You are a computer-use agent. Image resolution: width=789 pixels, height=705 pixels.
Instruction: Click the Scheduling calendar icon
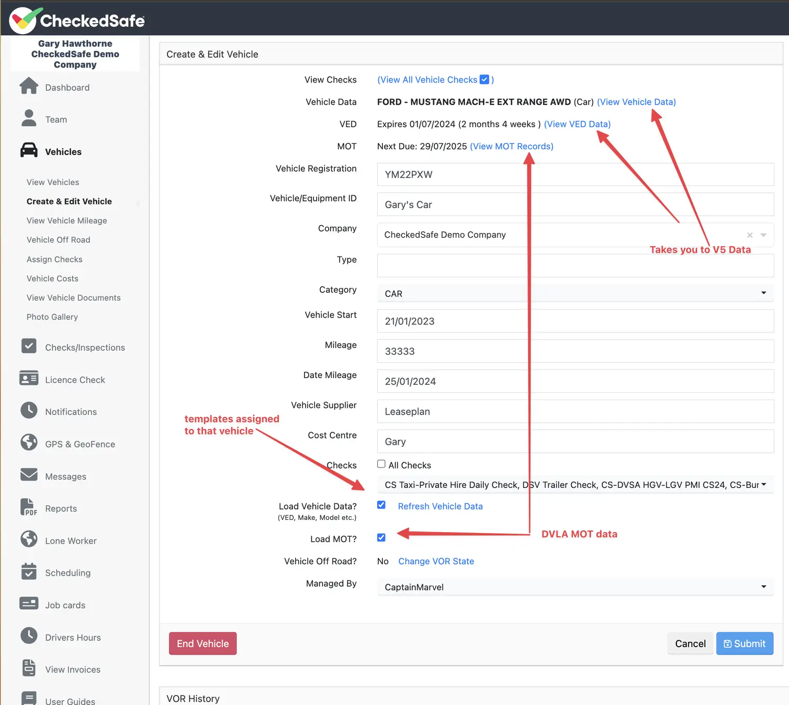click(x=29, y=571)
